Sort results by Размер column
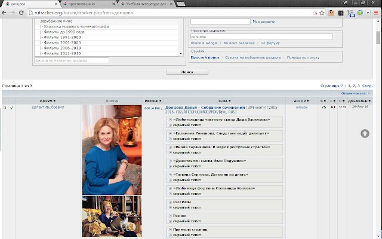 (x=153, y=101)
